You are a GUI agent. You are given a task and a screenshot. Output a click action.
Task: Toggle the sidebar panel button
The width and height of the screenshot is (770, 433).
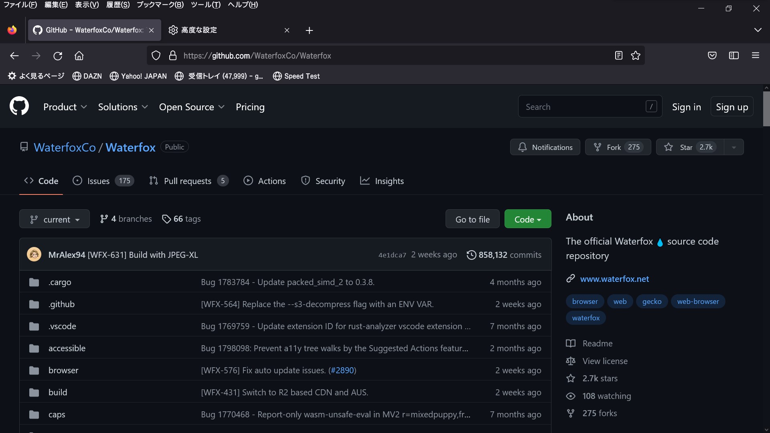734,56
